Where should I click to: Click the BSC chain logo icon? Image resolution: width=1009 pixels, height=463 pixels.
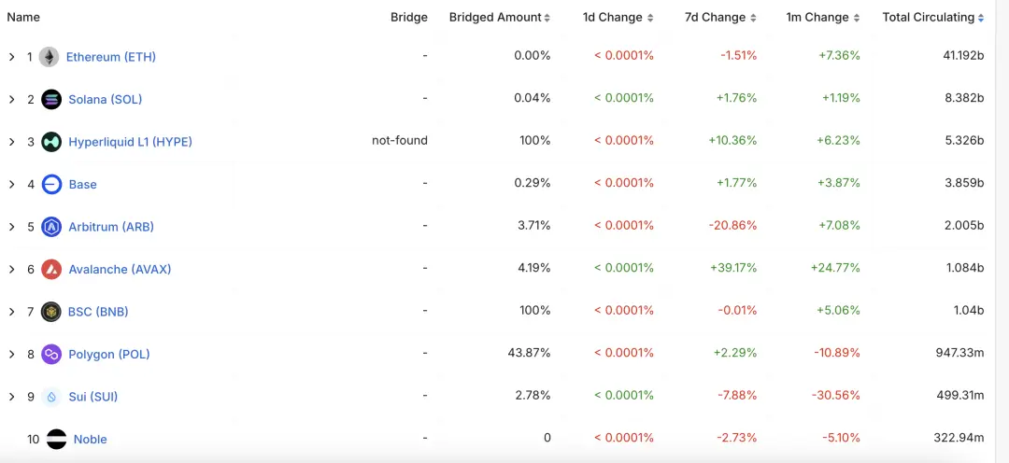51,312
